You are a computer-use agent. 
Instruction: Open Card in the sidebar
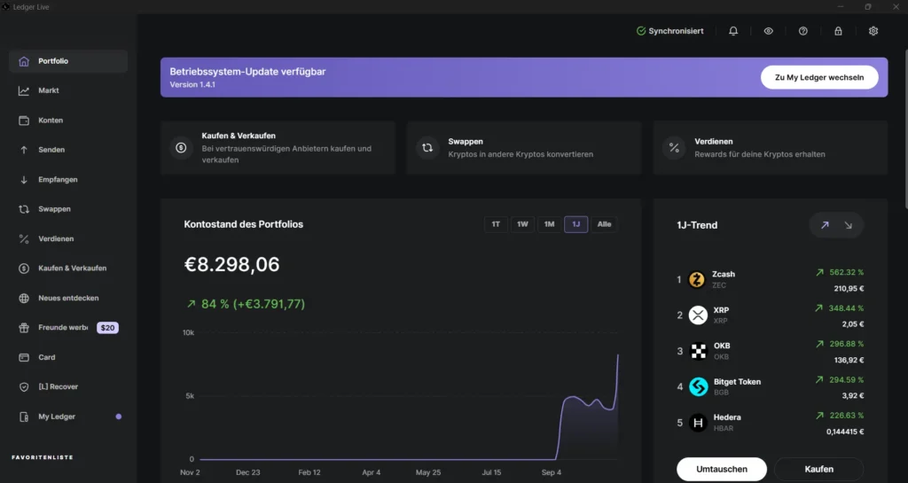tap(68, 357)
